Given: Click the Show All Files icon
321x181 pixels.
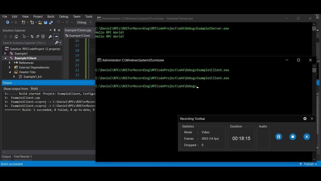Looking at the screenshot, I should [x=43, y=37].
